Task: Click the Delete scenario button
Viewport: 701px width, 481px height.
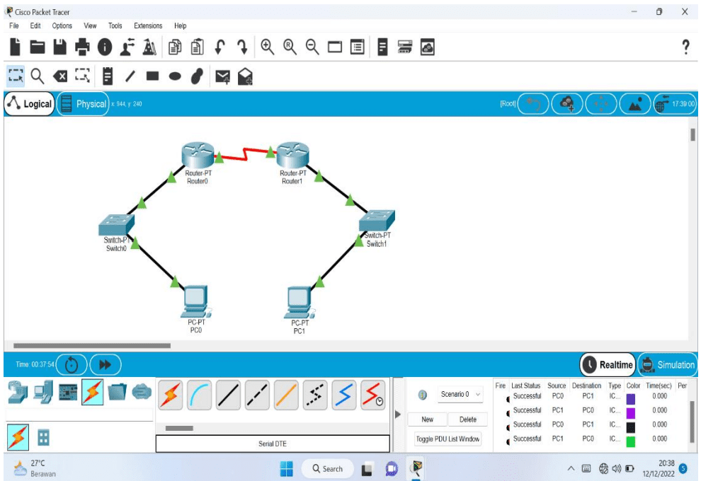Action: (x=467, y=419)
